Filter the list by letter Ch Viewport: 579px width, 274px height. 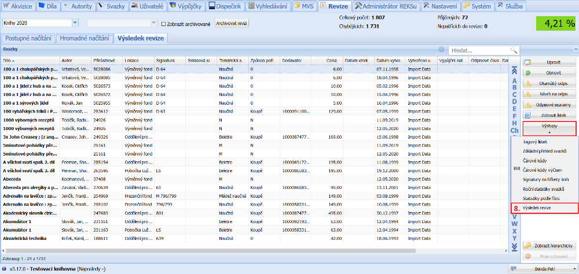pos(514,130)
